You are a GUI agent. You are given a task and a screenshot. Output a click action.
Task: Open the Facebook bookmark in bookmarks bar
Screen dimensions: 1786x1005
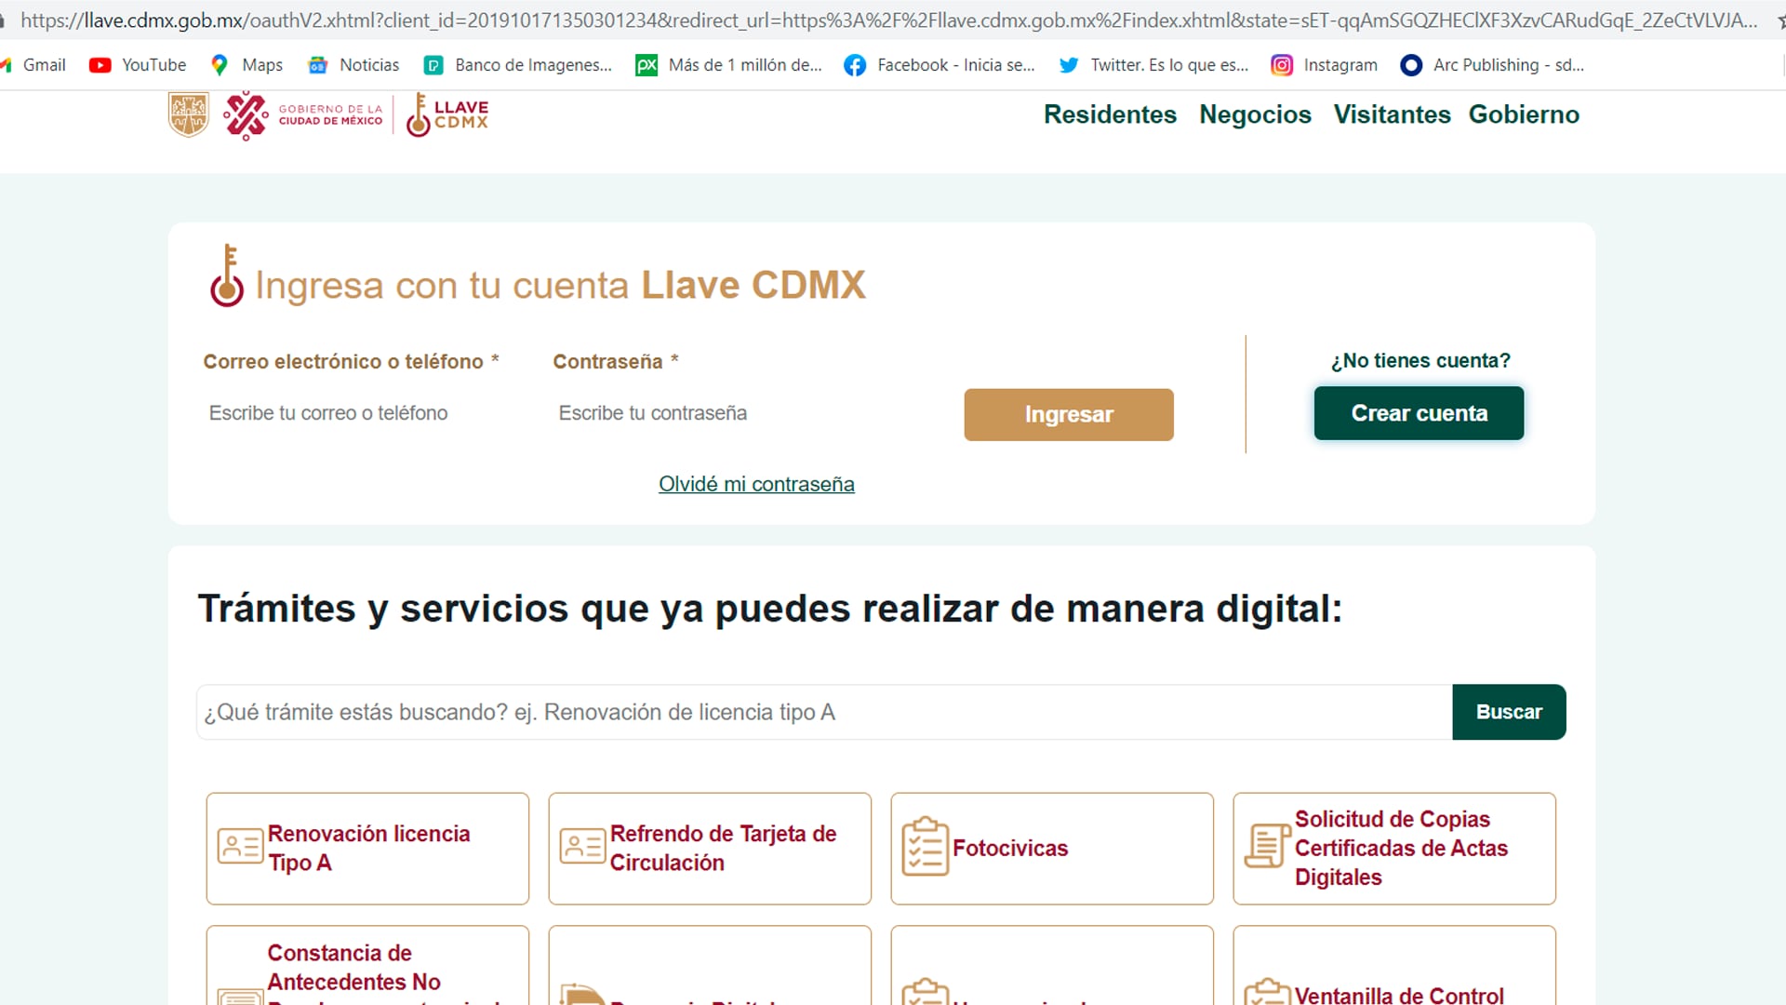[939, 65]
